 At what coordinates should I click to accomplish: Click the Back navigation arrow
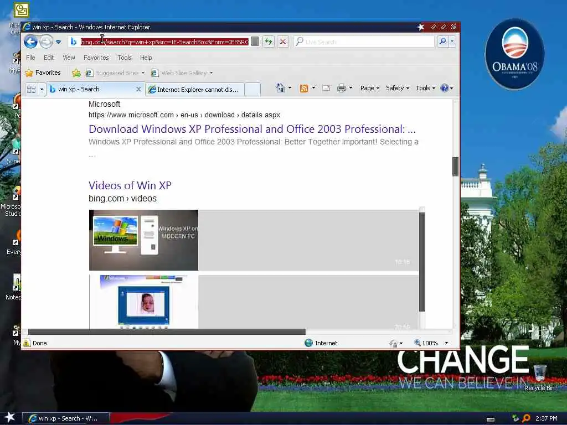click(x=31, y=42)
